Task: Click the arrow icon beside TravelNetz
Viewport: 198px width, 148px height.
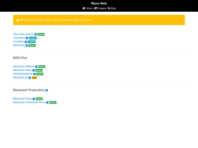Action: coord(27,38)
